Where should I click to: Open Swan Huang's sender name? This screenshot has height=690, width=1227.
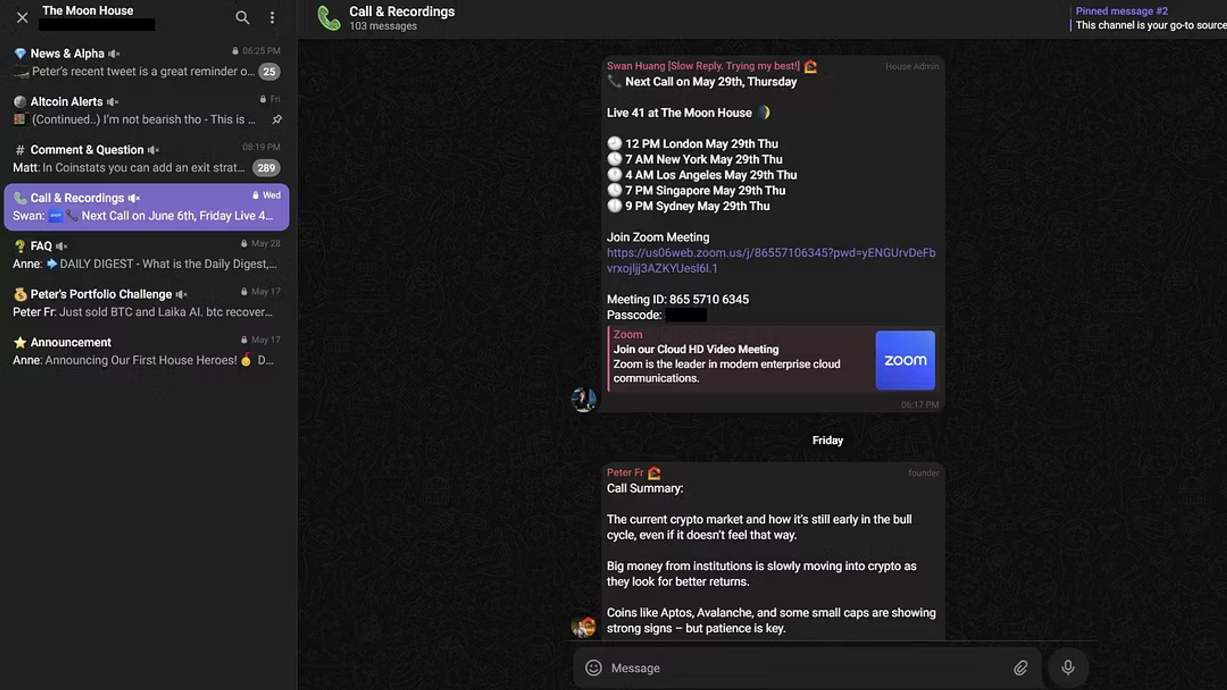click(703, 66)
